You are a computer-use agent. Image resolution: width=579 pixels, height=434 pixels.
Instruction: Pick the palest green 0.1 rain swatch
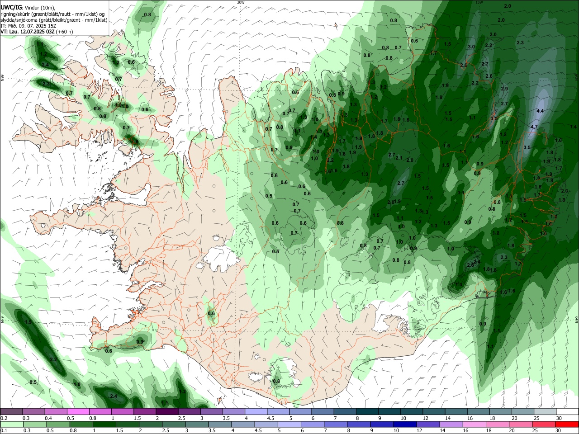click(12, 424)
